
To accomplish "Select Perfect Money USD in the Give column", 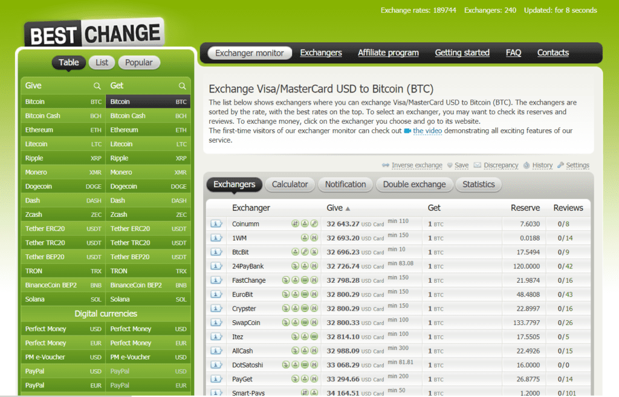I will pos(63,329).
